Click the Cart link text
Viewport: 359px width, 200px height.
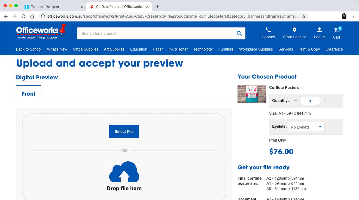[x=336, y=37]
